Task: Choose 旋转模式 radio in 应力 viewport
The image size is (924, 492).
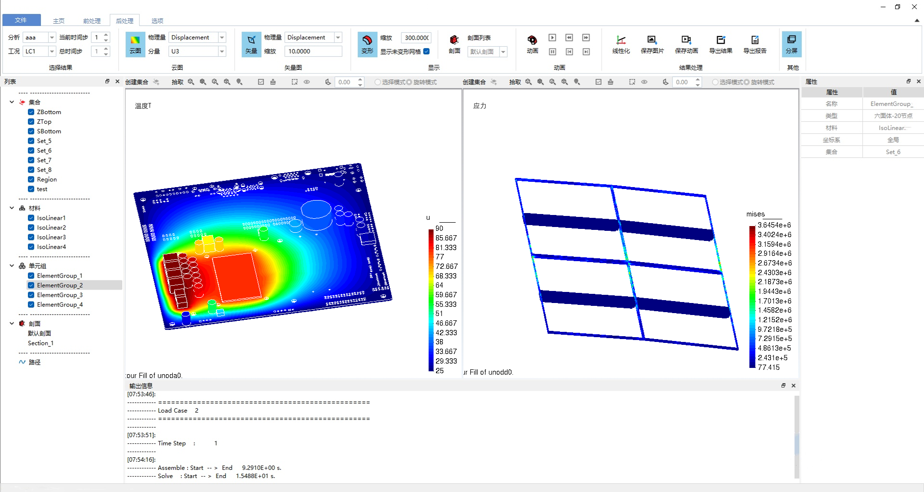Action: 746,82
